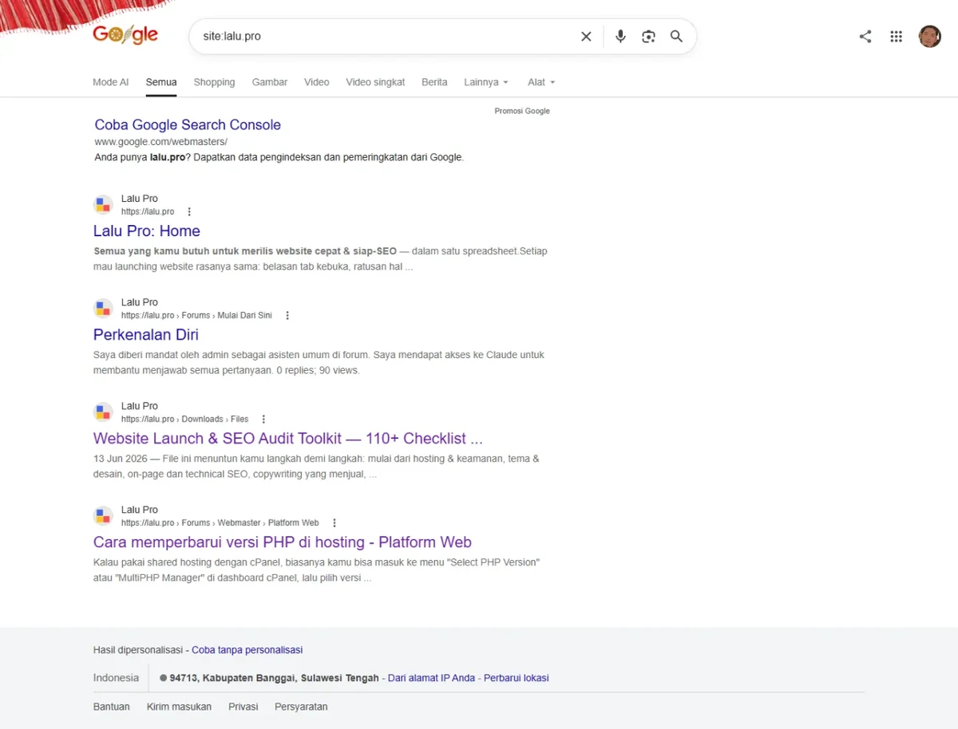Viewport: 958px width, 729px height.
Task: Open the Bantuan footer link
Action: tap(112, 707)
